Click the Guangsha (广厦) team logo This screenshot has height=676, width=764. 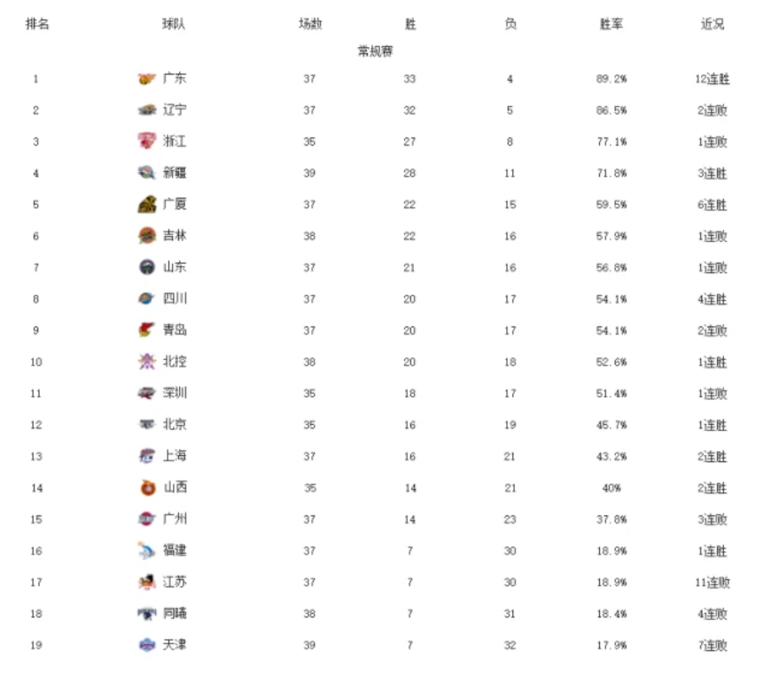click(x=147, y=204)
